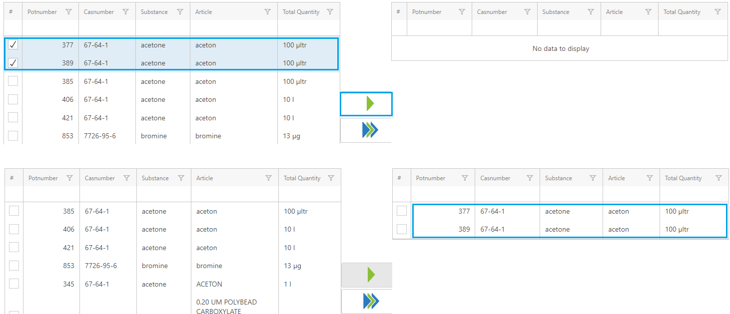This screenshot has width=730, height=314.
Task: Click the triple-arrow button under the blue-outlined arrow
Action: [369, 130]
